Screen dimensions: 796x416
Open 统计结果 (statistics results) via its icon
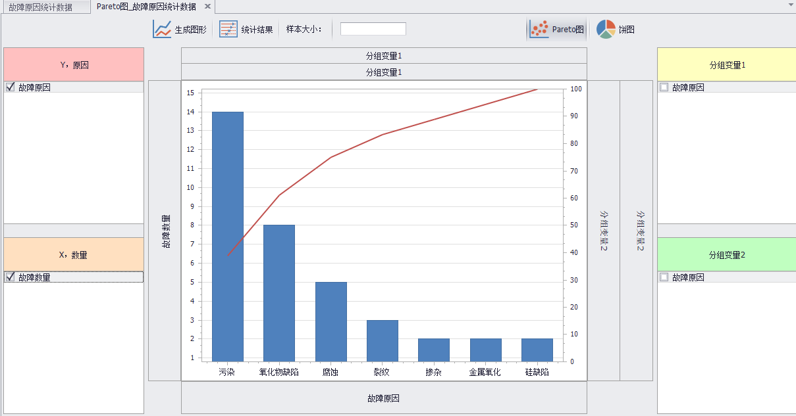(228, 28)
